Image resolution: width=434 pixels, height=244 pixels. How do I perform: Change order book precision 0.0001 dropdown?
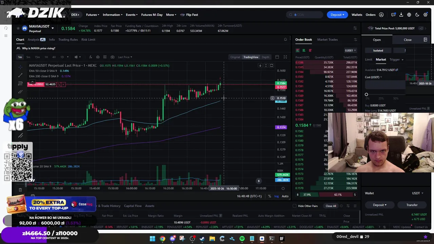coord(350,50)
